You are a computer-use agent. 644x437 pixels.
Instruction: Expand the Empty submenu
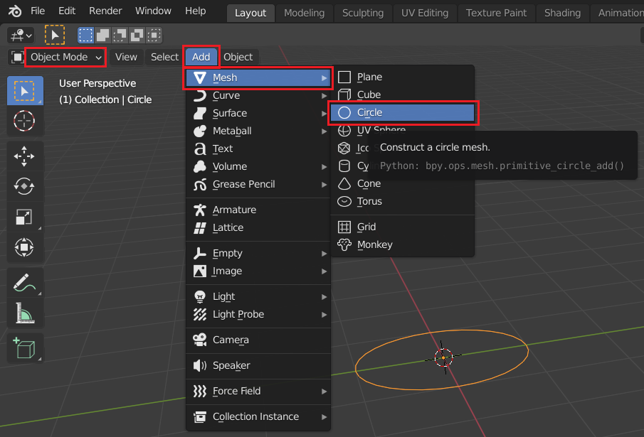pos(258,254)
